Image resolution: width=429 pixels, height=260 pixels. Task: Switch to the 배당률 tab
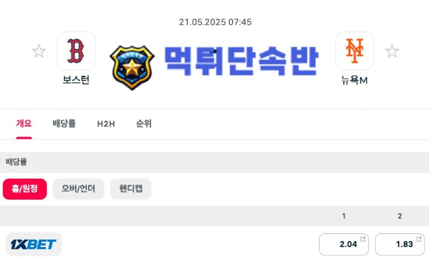[x=64, y=124]
